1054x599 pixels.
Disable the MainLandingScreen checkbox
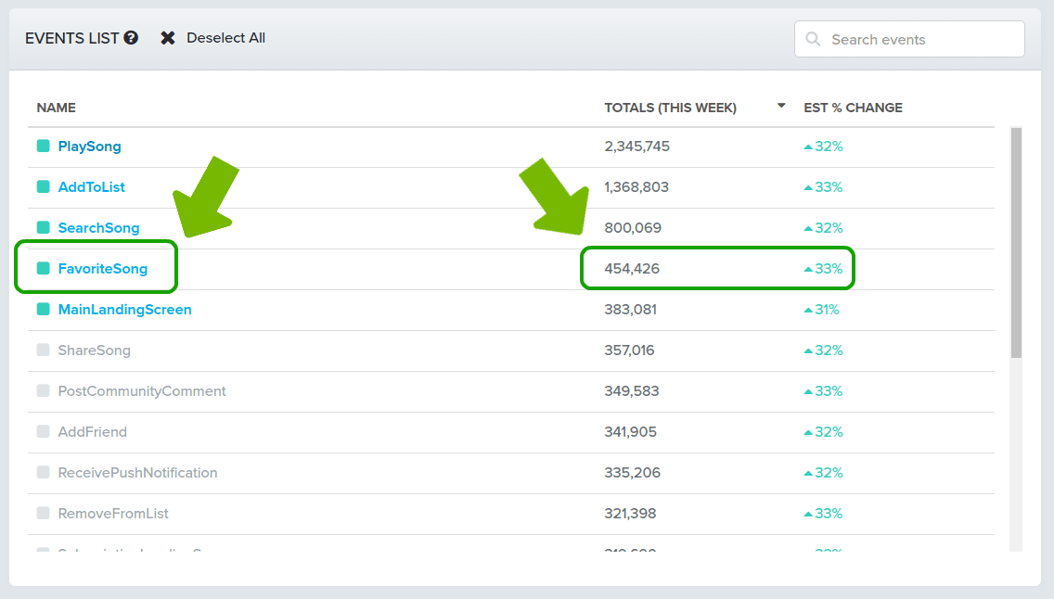pos(43,310)
